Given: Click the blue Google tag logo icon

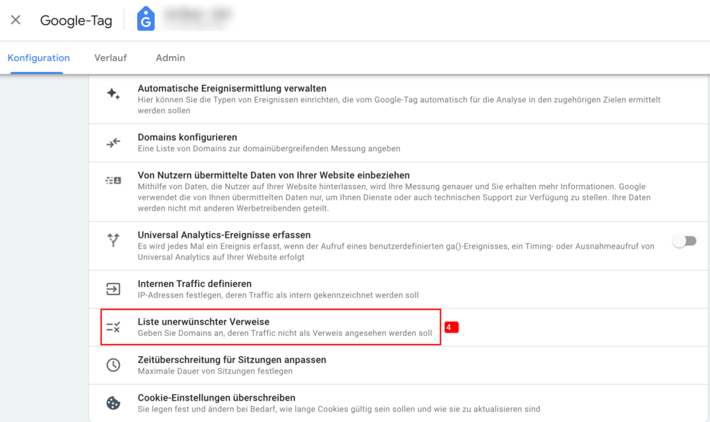Looking at the screenshot, I should [146, 19].
